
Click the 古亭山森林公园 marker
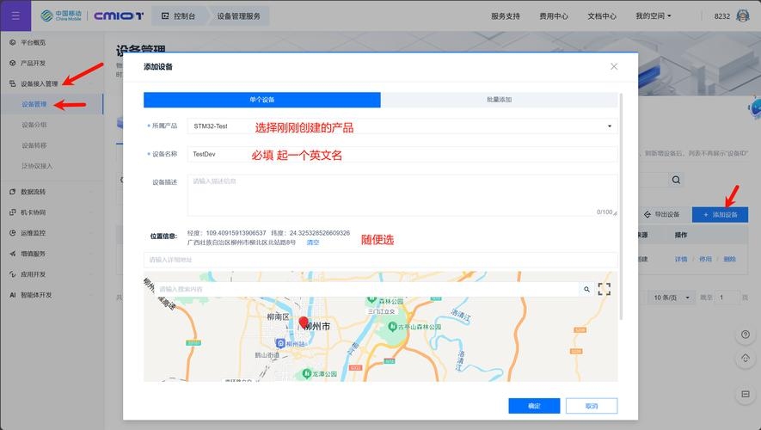click(x=393, y=327)
